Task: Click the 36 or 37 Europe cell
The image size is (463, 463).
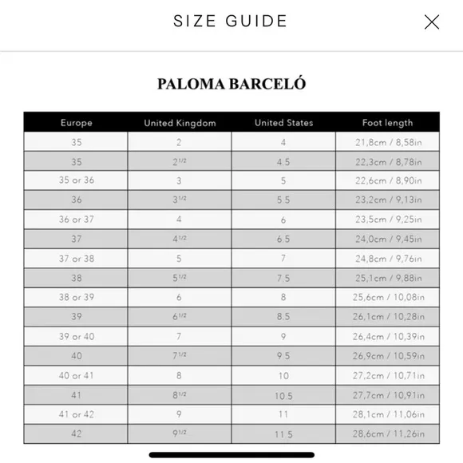Action: [x=76, y=220]
